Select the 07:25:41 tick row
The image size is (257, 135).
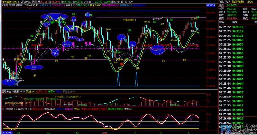click(x=238, y=75)
